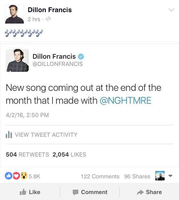View the red Love heart reaction
The height and width of the screenshot is (200, 179).
[x=16, y=176]
